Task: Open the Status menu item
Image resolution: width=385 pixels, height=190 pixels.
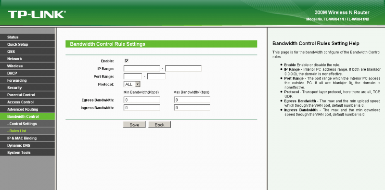Action: [27, 37]
